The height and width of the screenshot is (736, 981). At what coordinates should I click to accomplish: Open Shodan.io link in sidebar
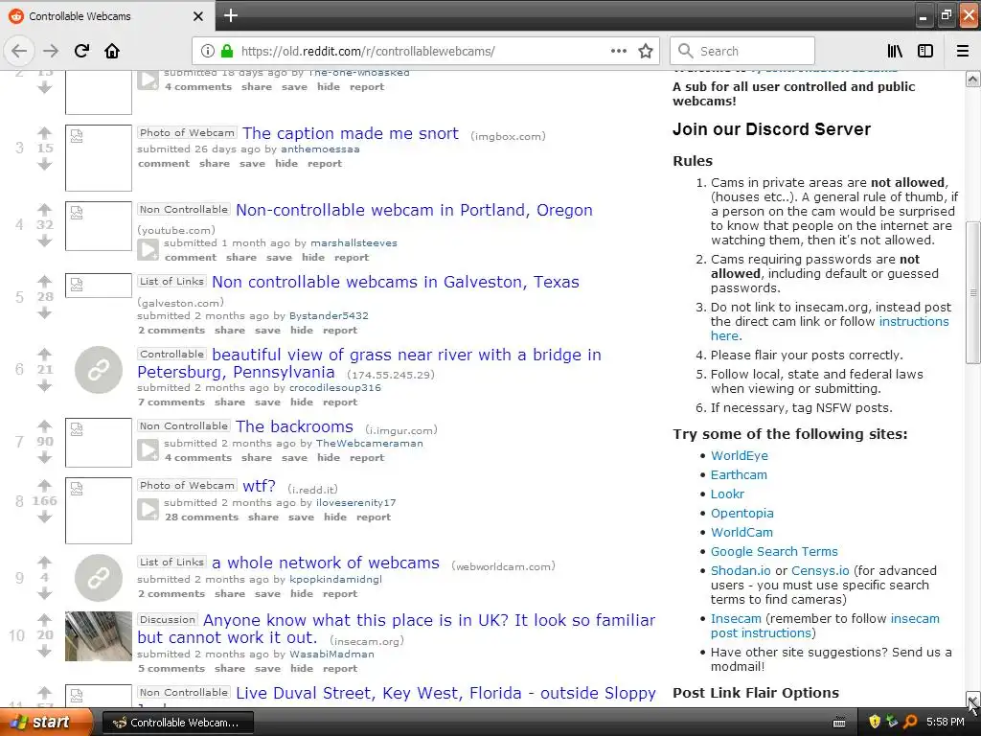741,571
